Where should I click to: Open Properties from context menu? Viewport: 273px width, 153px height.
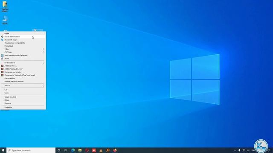(x=23, y=108)
